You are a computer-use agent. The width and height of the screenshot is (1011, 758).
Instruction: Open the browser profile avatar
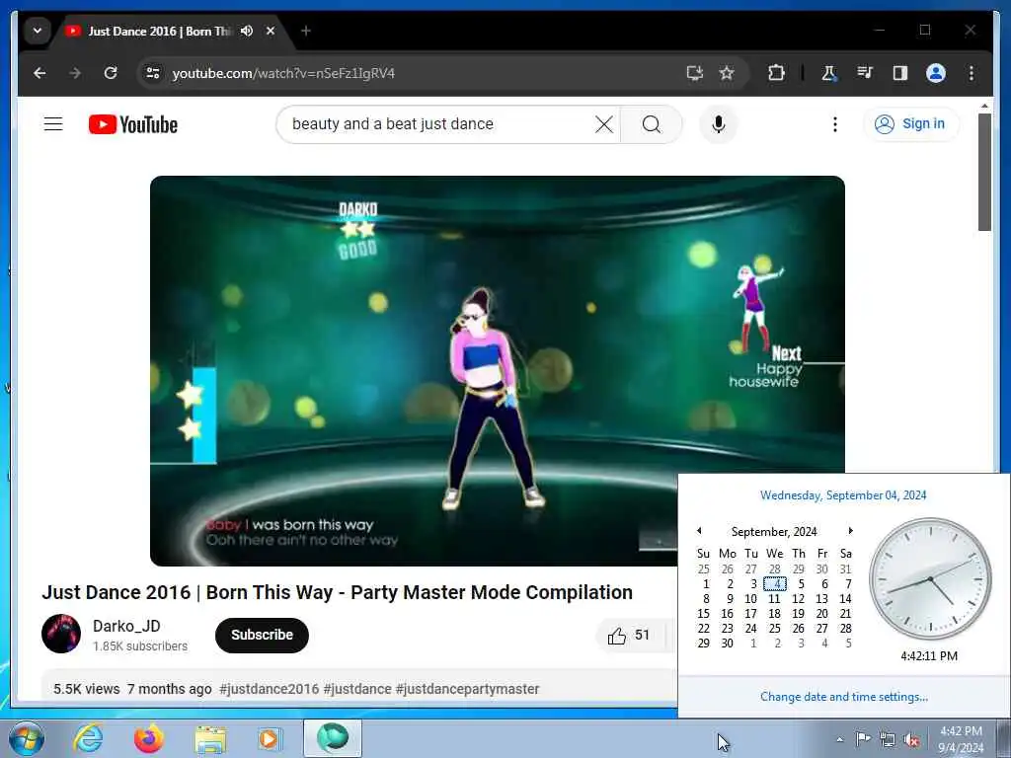936,73
